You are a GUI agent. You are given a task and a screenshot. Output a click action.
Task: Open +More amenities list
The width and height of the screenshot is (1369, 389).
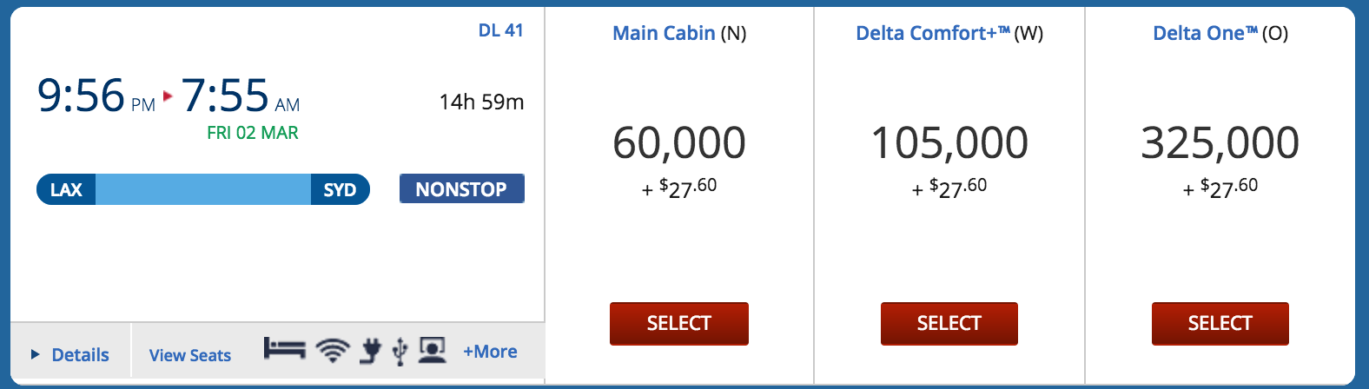click(x=490, y=352)
